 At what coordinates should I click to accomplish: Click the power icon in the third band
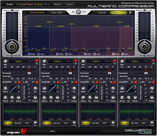(x=115, y=63)
